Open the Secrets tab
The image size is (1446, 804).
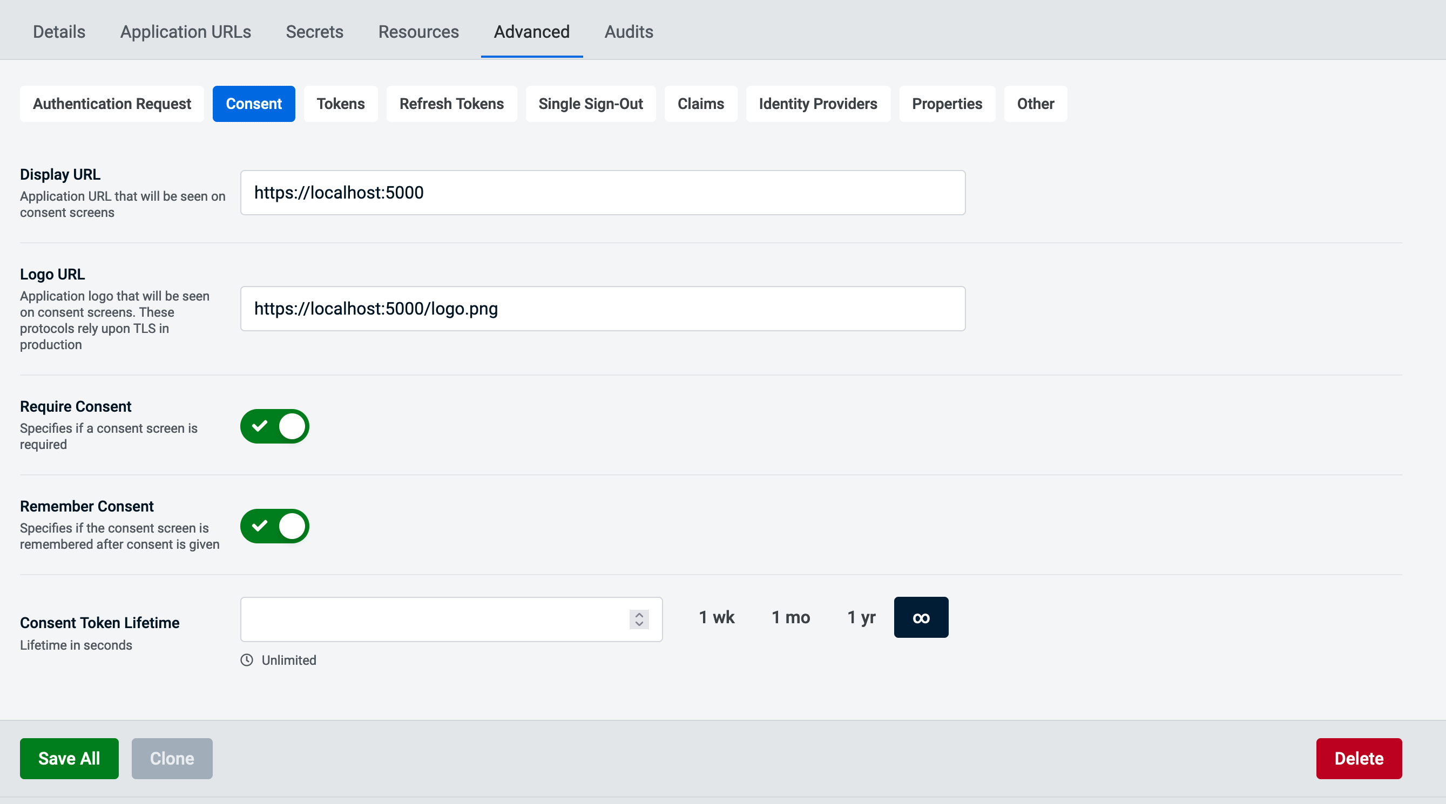(x=314, y=32)
